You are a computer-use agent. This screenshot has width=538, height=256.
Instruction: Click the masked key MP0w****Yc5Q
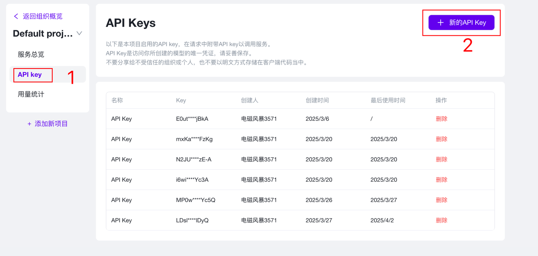(195, 200)
